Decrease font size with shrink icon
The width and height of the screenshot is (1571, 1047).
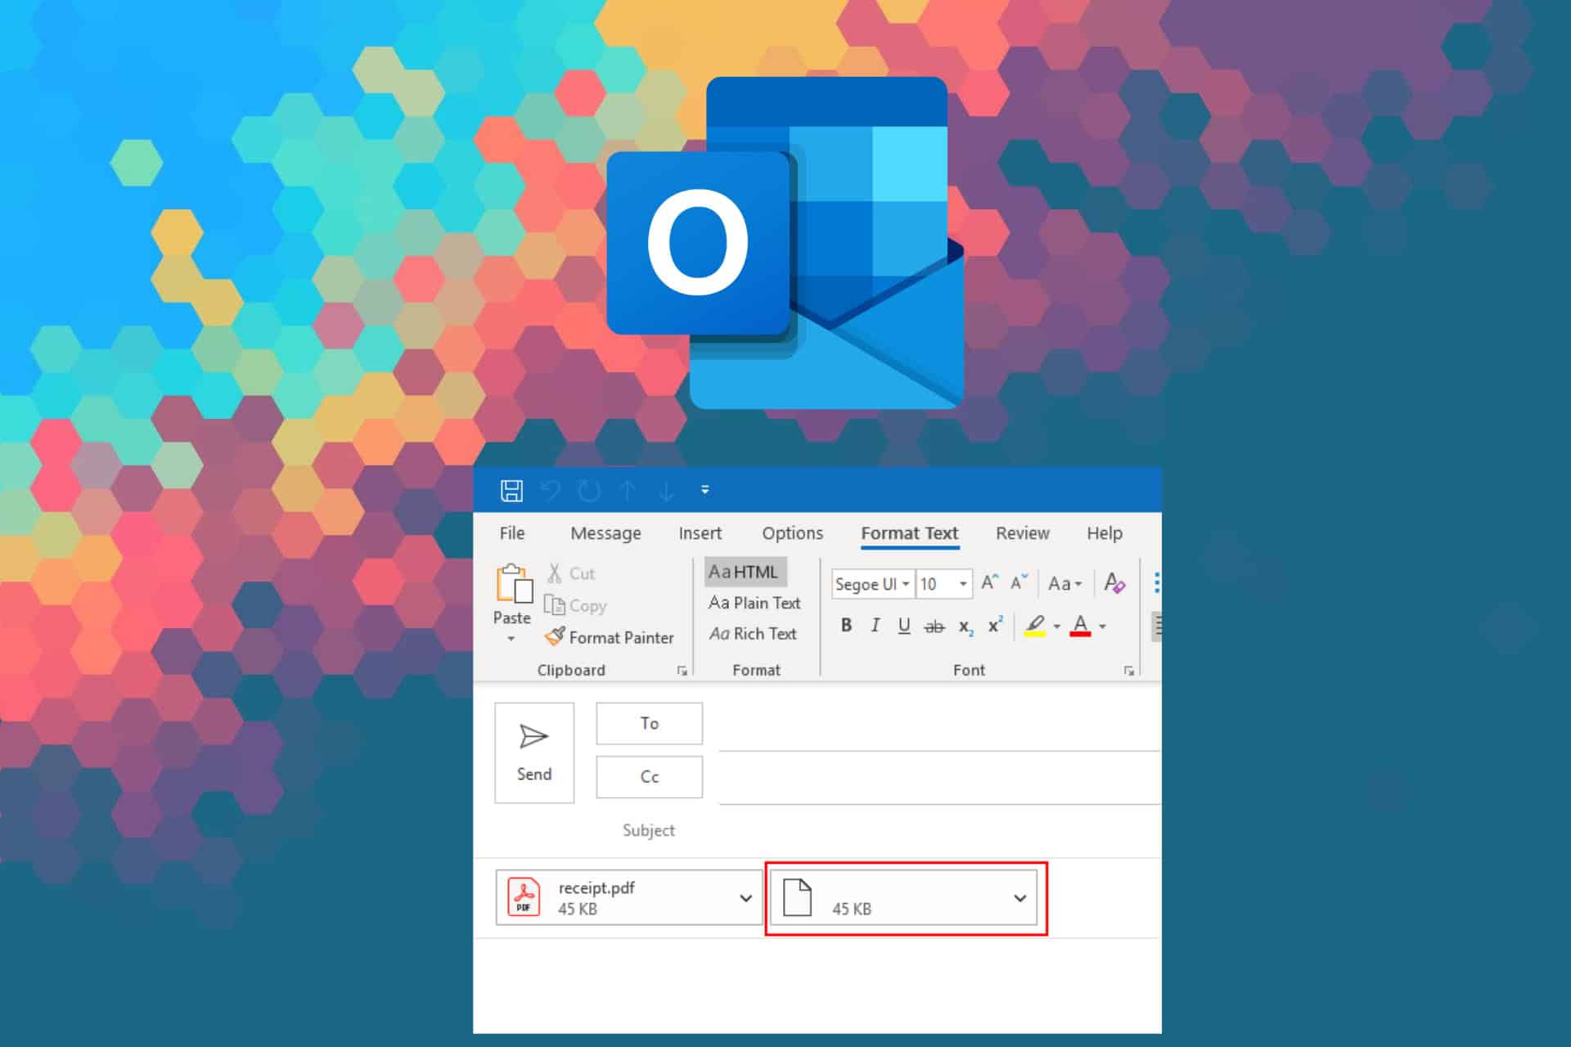point(1019,583)
